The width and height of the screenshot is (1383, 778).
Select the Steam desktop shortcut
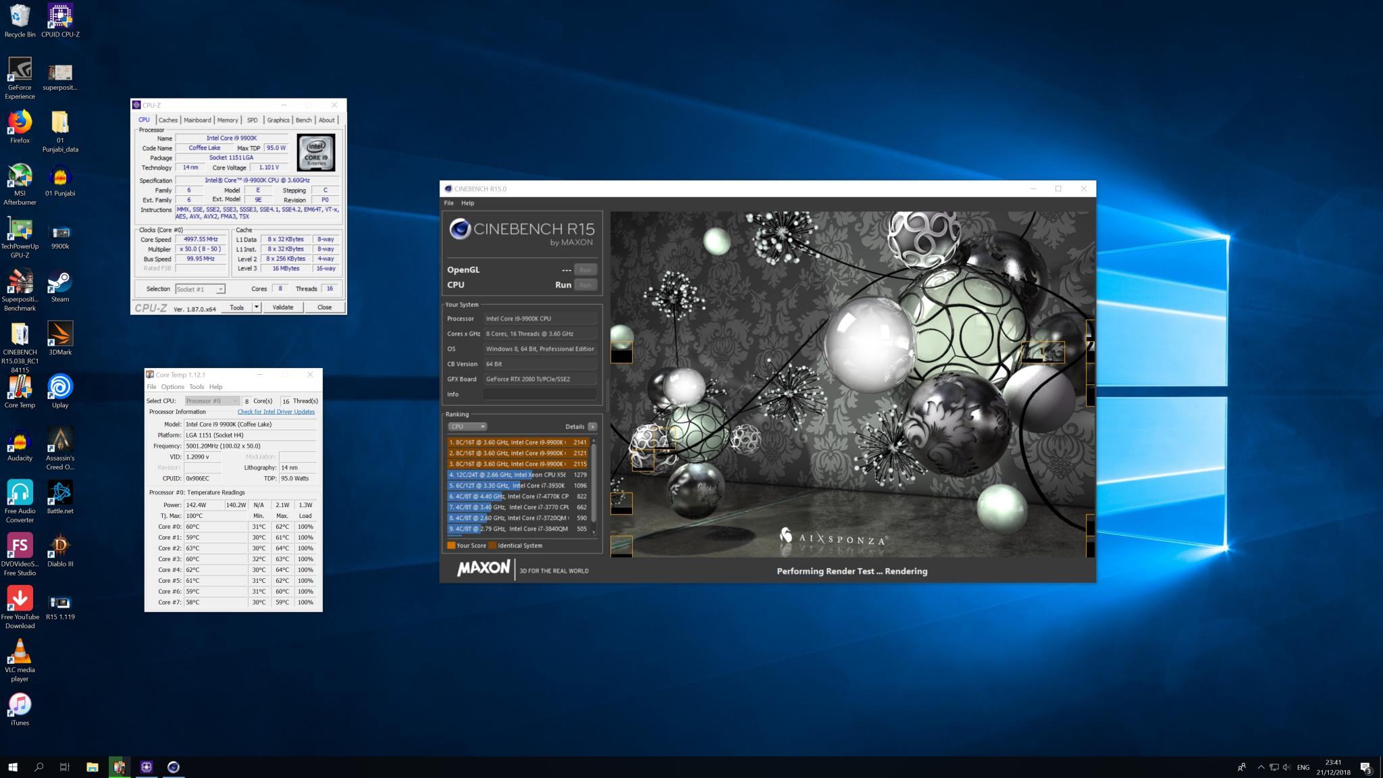tap(60, 286)
